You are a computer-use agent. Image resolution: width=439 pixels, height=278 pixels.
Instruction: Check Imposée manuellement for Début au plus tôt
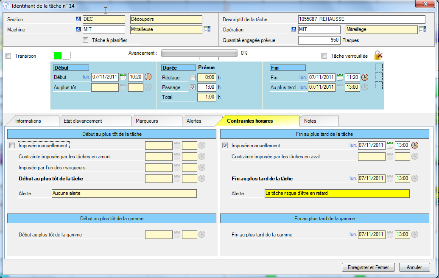12,146
